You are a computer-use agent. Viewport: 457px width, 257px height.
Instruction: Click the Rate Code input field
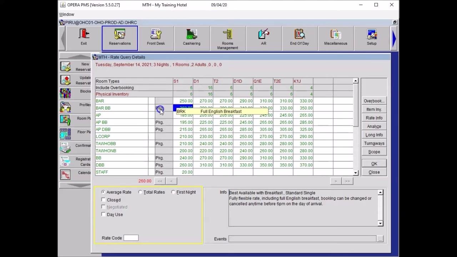coord(131,238)
